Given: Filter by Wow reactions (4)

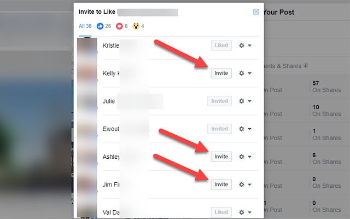Looking at the screenshot, I should click(x=138, y=26).
